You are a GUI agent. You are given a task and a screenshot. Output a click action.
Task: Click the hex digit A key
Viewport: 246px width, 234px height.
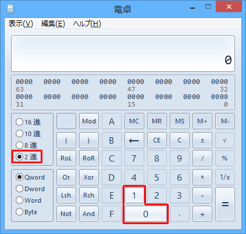click(x=112, y=121)
